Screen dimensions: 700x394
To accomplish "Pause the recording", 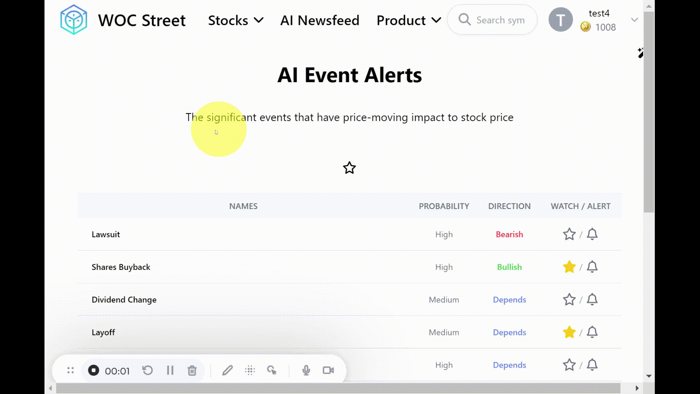I will click(x=170, y=370).
